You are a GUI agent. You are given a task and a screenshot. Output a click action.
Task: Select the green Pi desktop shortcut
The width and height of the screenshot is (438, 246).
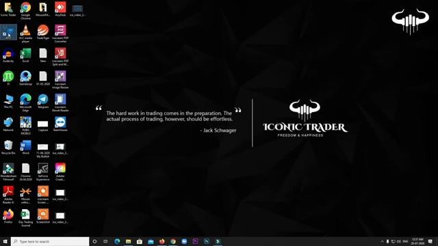click(x=8, y=79)
